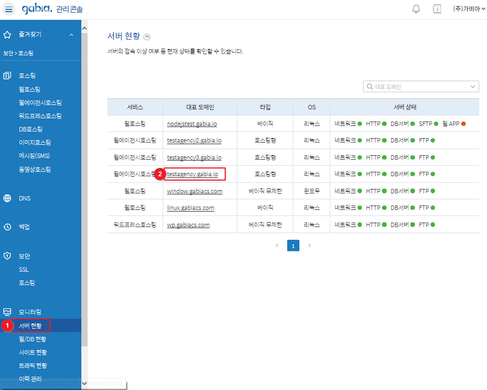487x390 pixels.
Task: Open 웹에이전시호스팅 in the sidebar
Action: tap(40, 103)
